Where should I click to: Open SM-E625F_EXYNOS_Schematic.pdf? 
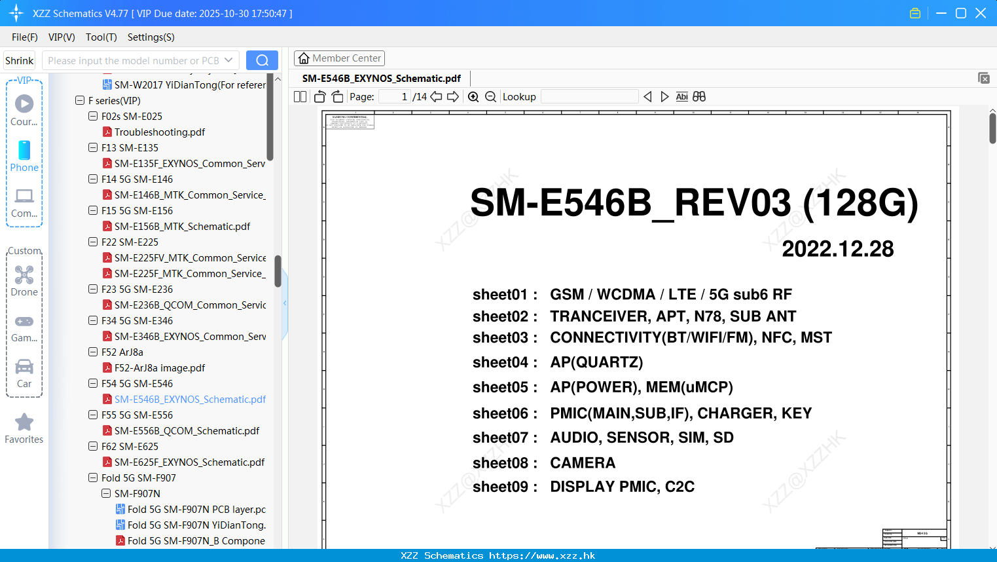[189, 462]
